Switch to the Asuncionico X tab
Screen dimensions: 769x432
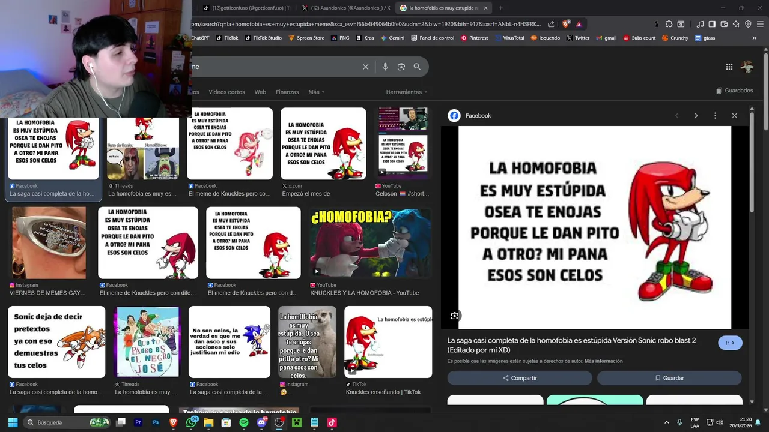coord(345,8)
